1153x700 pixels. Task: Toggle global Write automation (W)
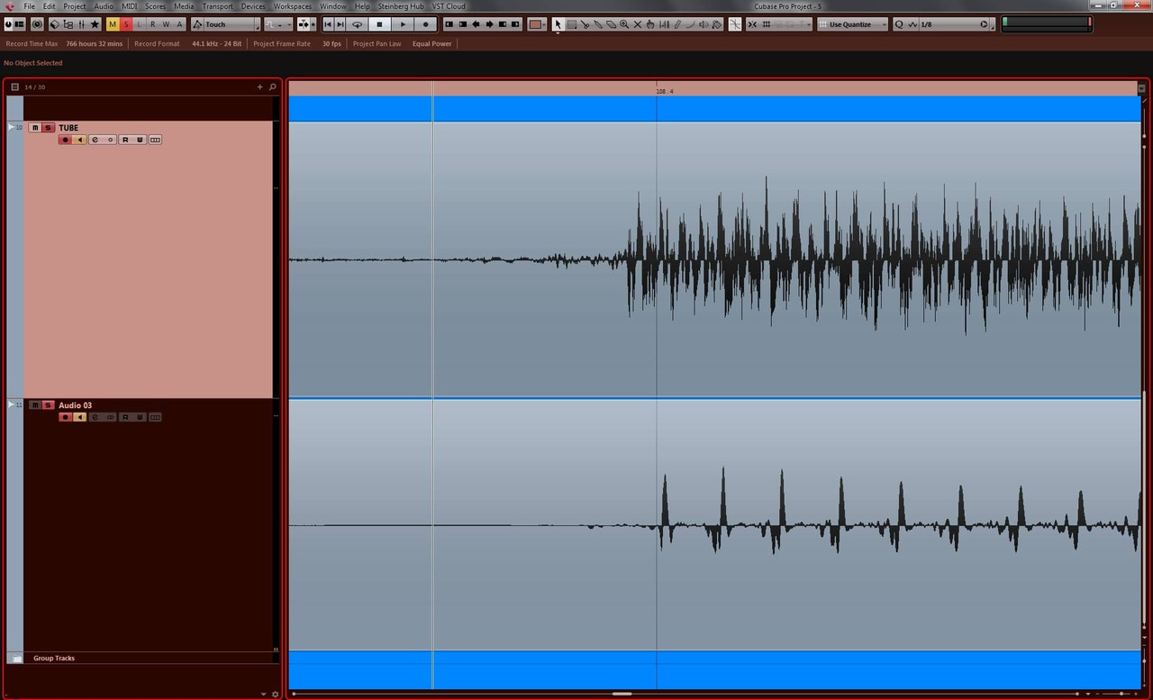tap(166, 24)
